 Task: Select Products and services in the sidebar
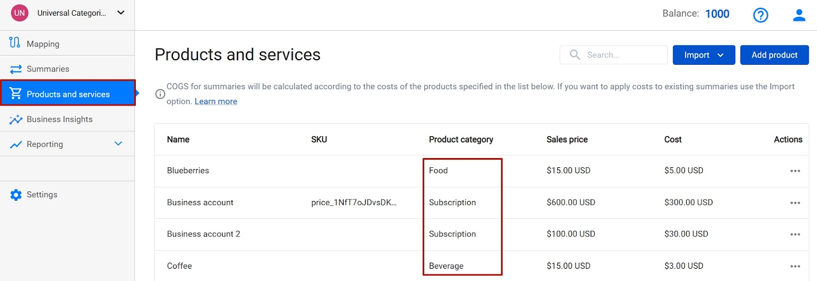[x=68, y=93]
